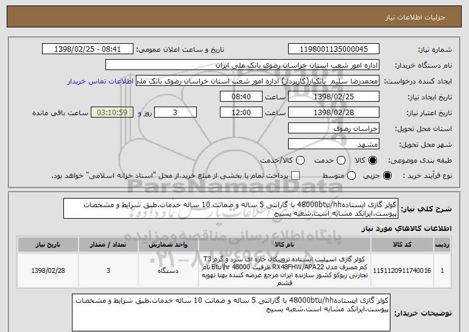Image resolution: width=469 pixels, height=332 pixels.
Task: Click the توضیحات خریدار text area
Action: click(231, 313)
